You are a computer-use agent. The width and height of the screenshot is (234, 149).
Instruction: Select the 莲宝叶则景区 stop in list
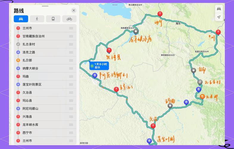(x=32, y=84)
